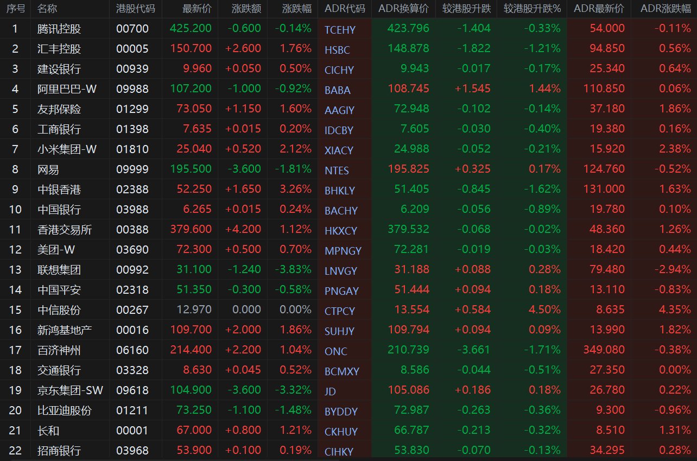
Task: Click ADR code BABA
Action: pos(338,90)
